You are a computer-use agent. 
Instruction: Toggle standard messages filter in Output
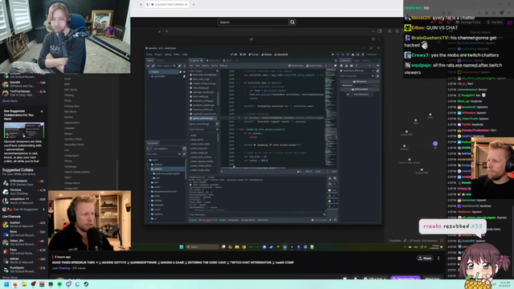click(332, 190)
